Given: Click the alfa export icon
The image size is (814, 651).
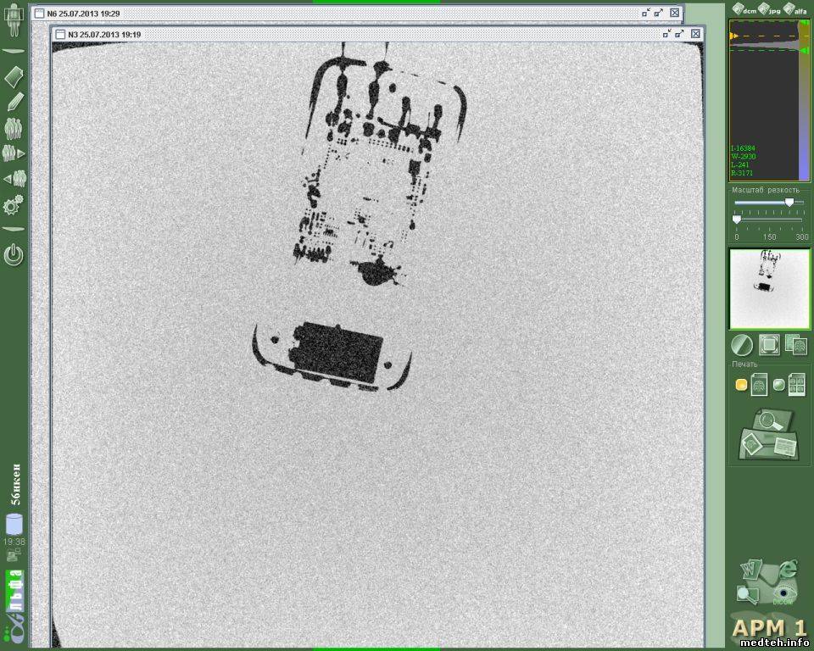Looking at the screenshot, I should [795, 9].
